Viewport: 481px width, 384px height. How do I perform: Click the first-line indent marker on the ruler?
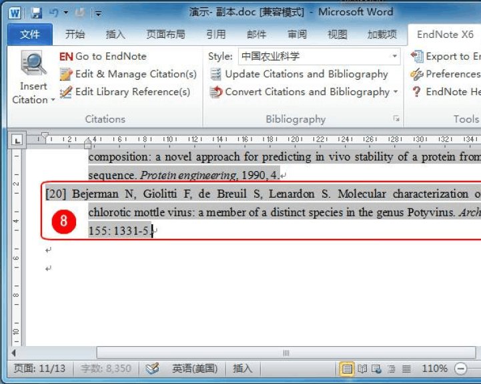coord(45,136)
